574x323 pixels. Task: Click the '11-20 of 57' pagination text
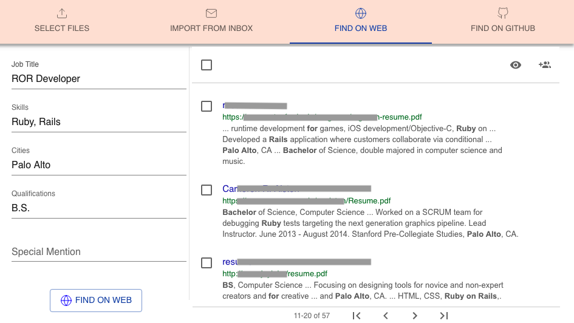[312, 316]
